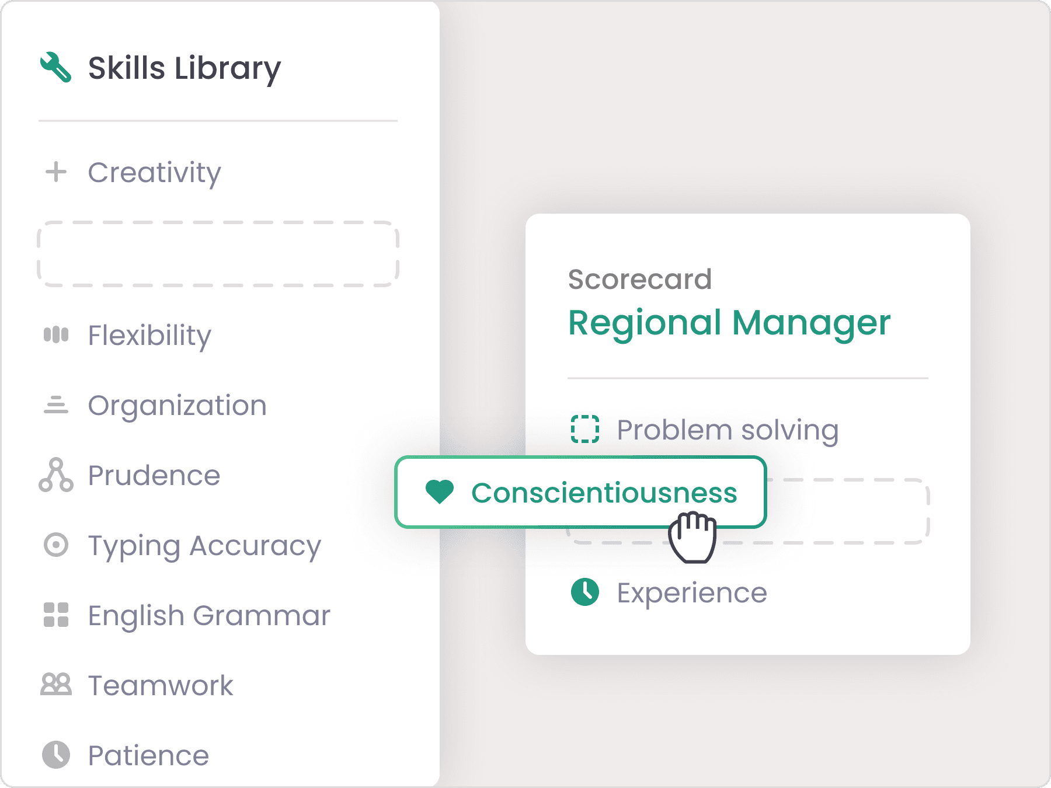Viewport: 1051px width, 788px height.
Task: Click the Organization stacked lines icon
Action: [x=56, y=405]
